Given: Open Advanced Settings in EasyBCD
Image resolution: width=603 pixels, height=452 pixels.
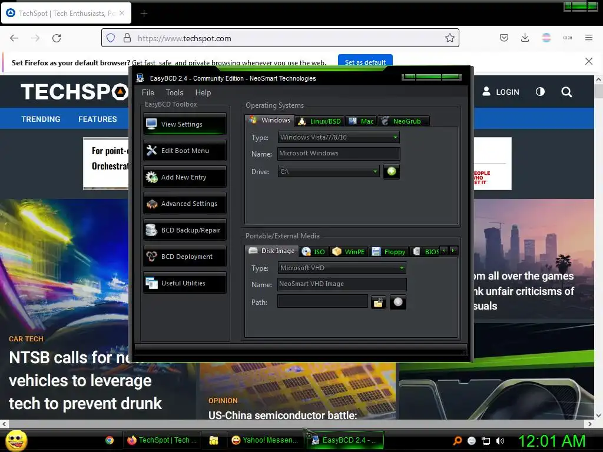Looking at the screenshot, I should [185, 204].
